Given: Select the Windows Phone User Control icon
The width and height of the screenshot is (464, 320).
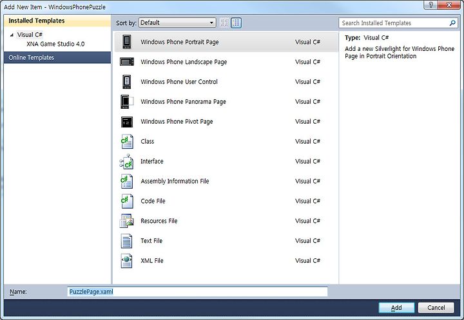Looking at the screenshot, I should coord(127,82).
